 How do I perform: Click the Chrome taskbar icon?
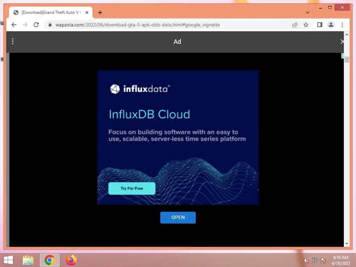(x=49, y=260)
